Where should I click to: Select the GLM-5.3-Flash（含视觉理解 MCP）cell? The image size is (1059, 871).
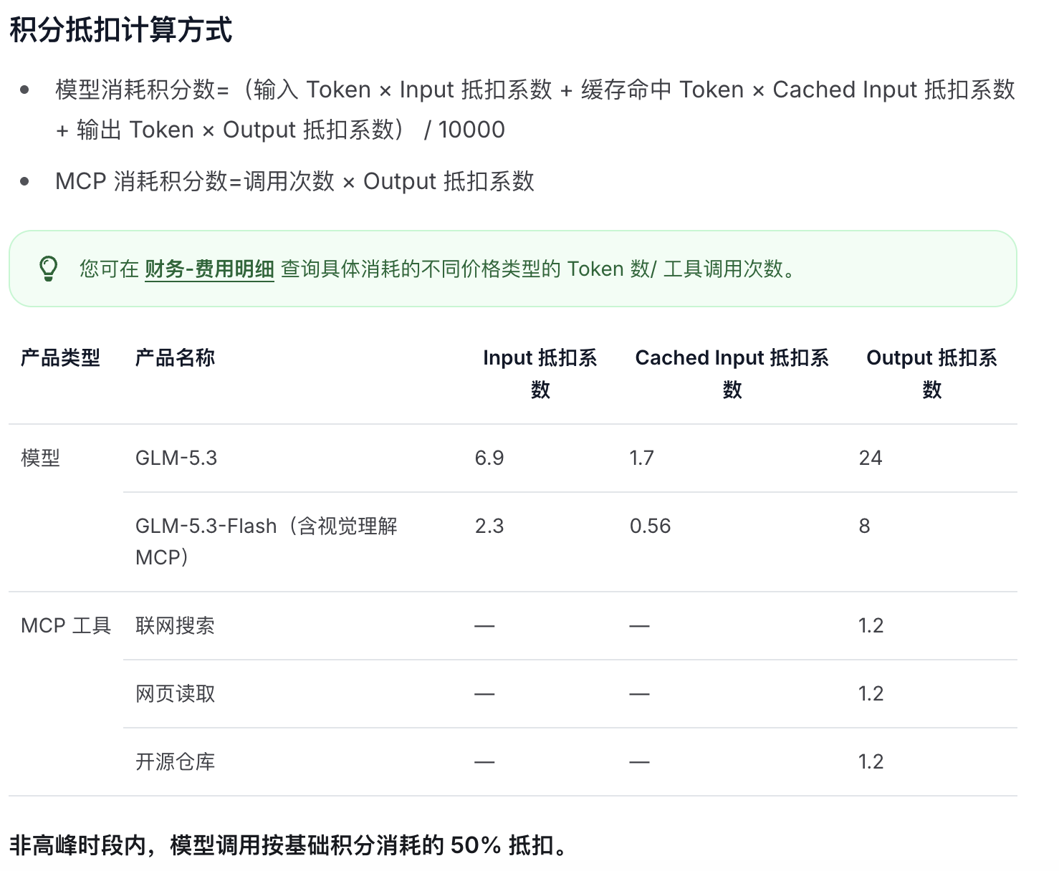267,542
